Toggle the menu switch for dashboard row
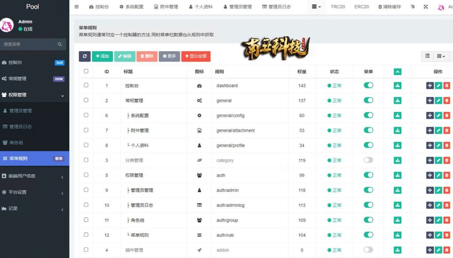 [369, 85]
